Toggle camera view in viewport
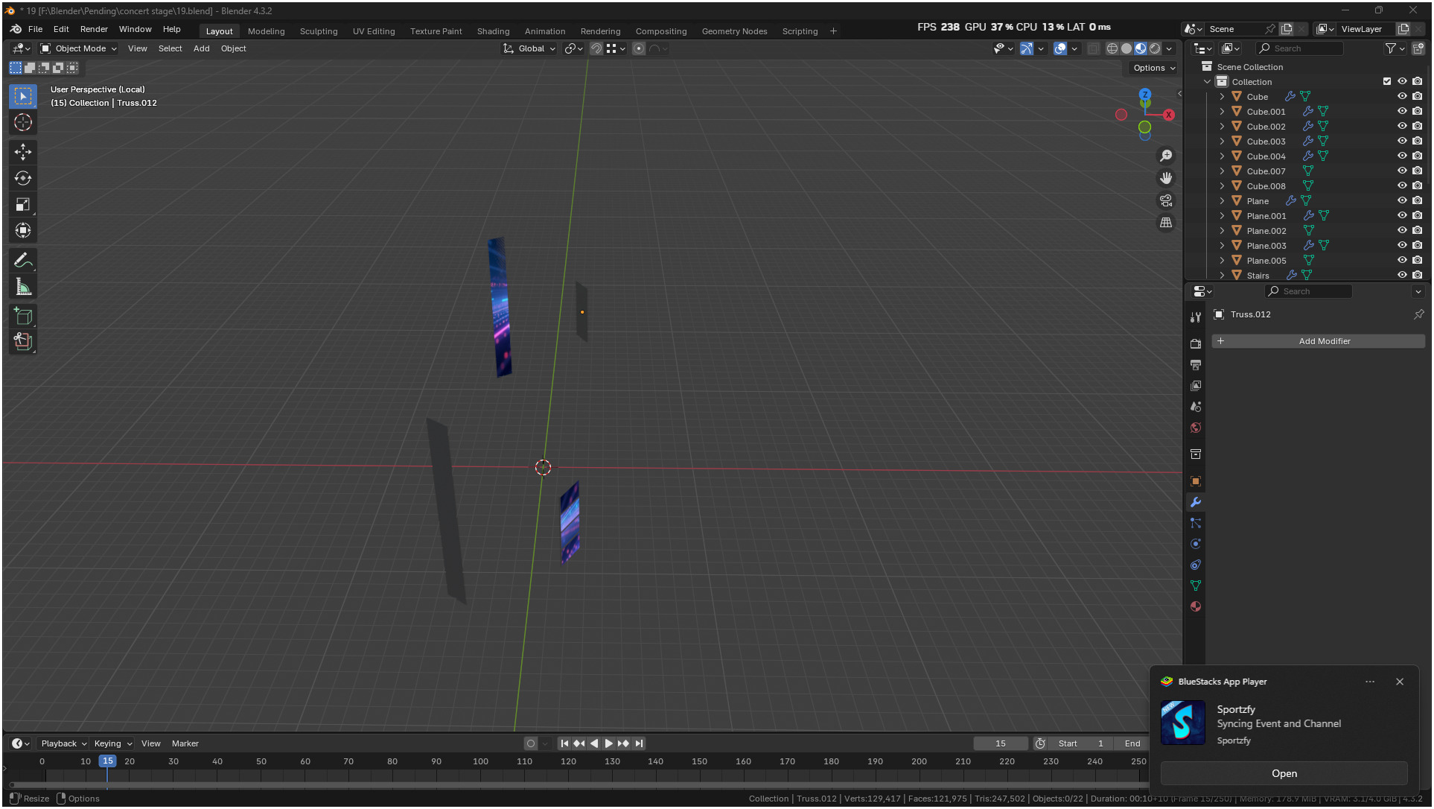 pyautogui.click(x=1166, y=200)
